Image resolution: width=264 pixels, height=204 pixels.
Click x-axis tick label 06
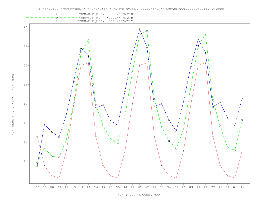[x=52, y=187]
